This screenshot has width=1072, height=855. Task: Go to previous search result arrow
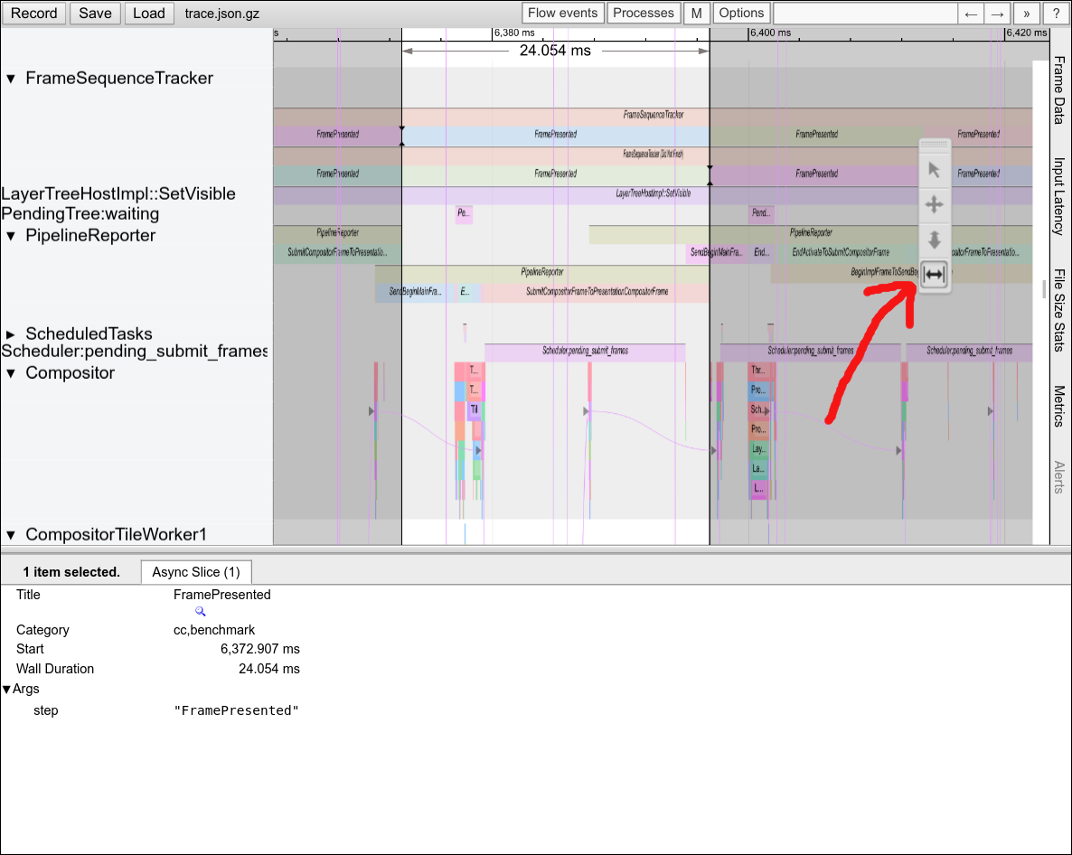971,14
